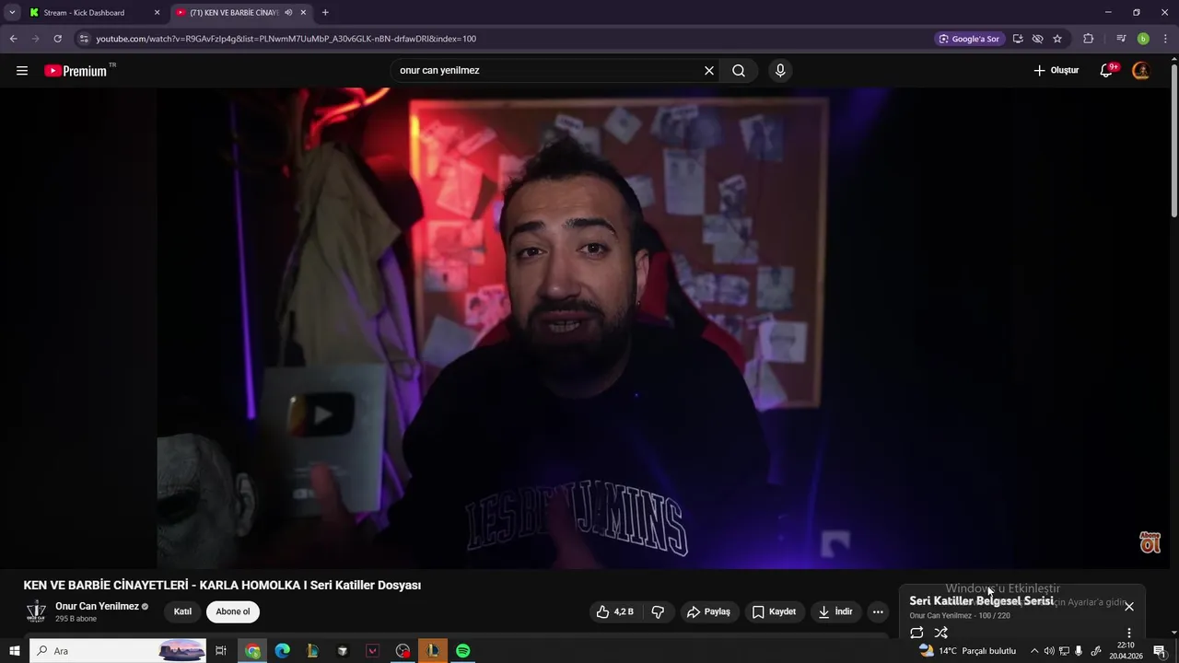Image resolution: width=1179 pixels, height=663 pixels.
Task: Close the Seri Katiller playlist panel
Action: pyautogui.click(x=1129, y=606)
